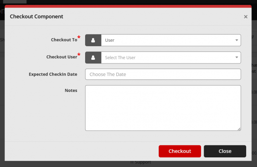The height and width of the screenshot is (167, 257).
Task: Click the arrow on the Checkout To combo box
Action: [237, 40]
